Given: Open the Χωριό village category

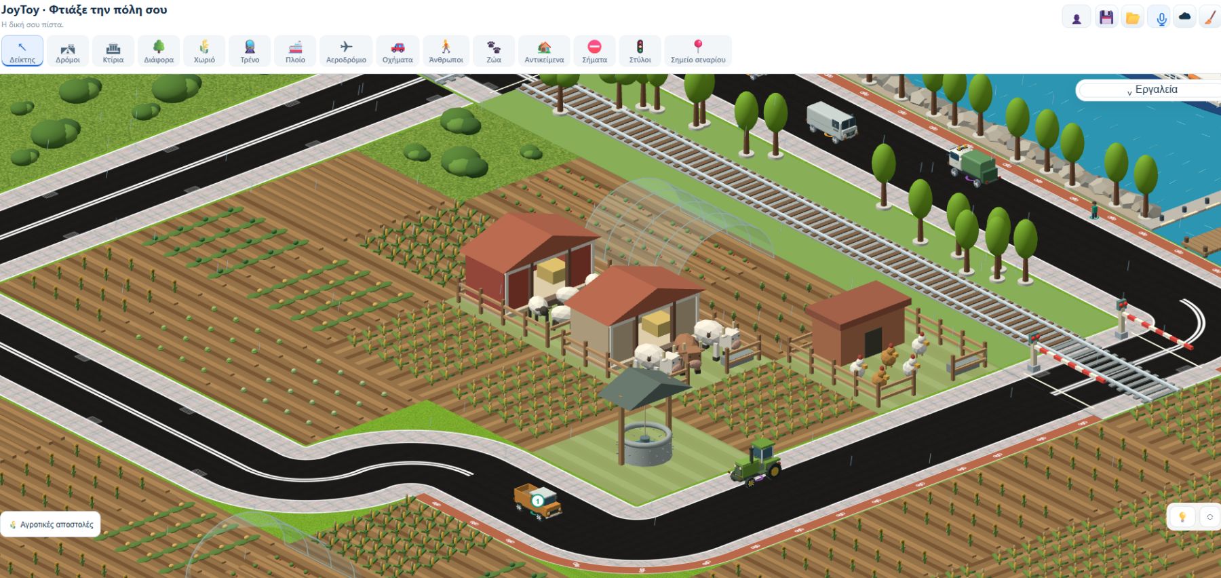Looking at the screenshot, I should pos(204,51).
